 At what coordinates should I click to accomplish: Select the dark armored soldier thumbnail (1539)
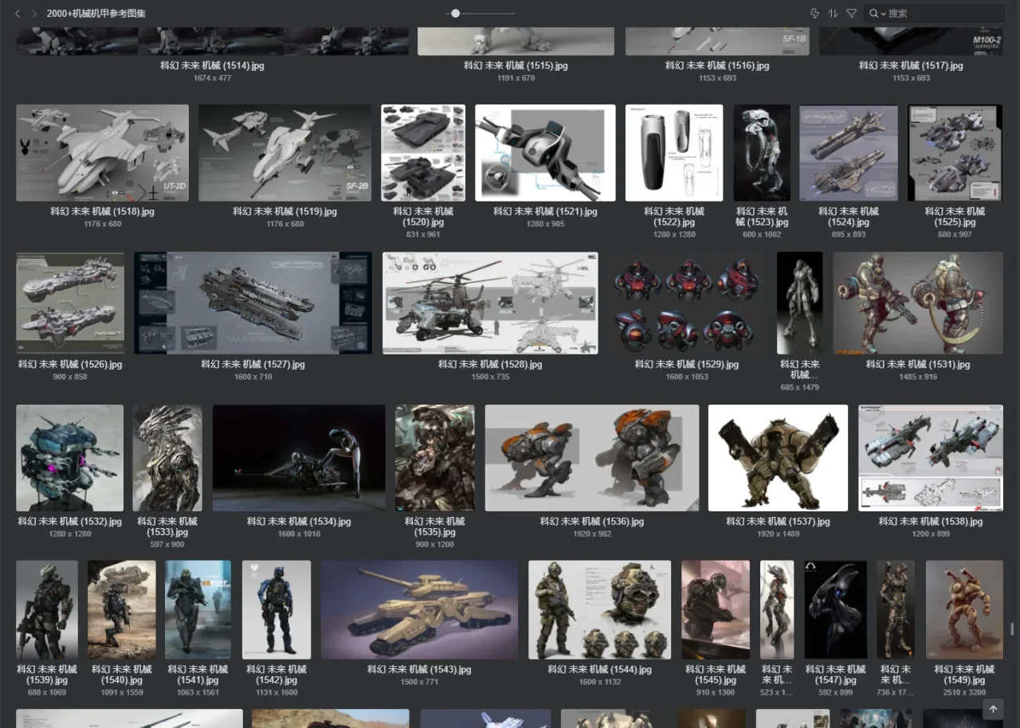47,609
